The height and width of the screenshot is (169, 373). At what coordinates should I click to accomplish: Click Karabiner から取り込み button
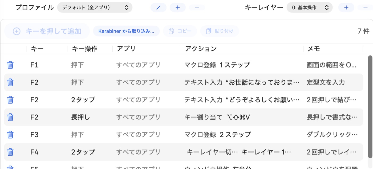pos(126,31)
